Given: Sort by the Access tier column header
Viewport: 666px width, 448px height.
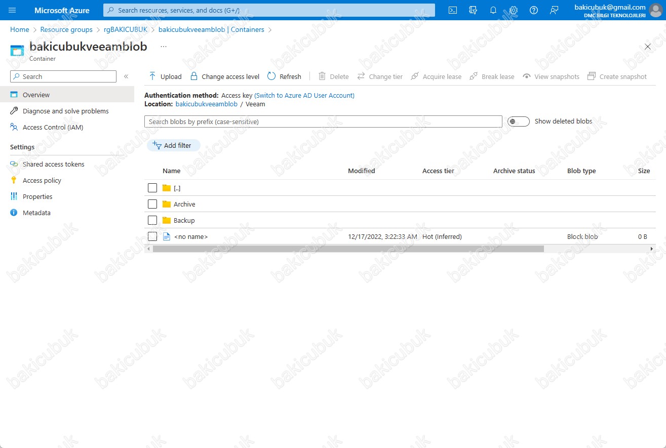Looking at the screenshot, I should [x=438, y=171].
